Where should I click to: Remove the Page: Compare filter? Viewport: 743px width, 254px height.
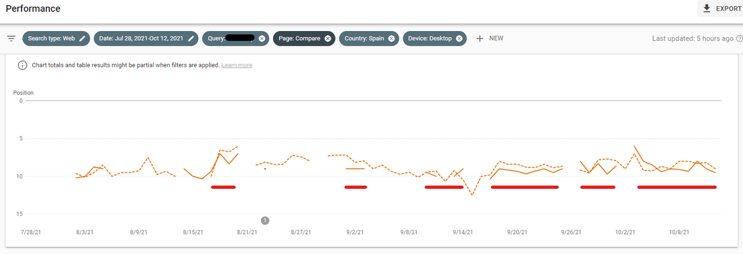[328, 38]
